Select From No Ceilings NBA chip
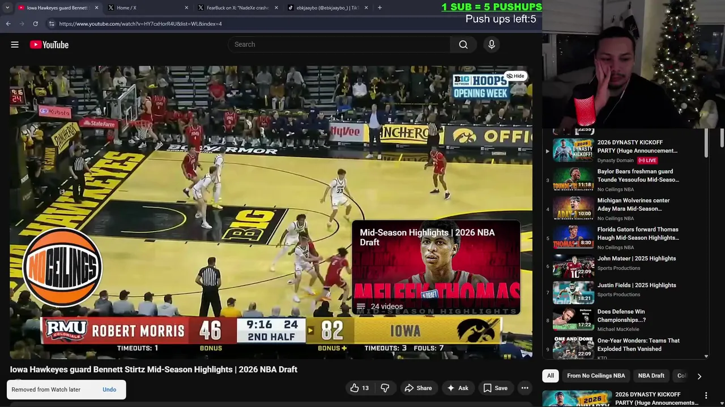The image size is (725, 407). (x=596, y=376)
